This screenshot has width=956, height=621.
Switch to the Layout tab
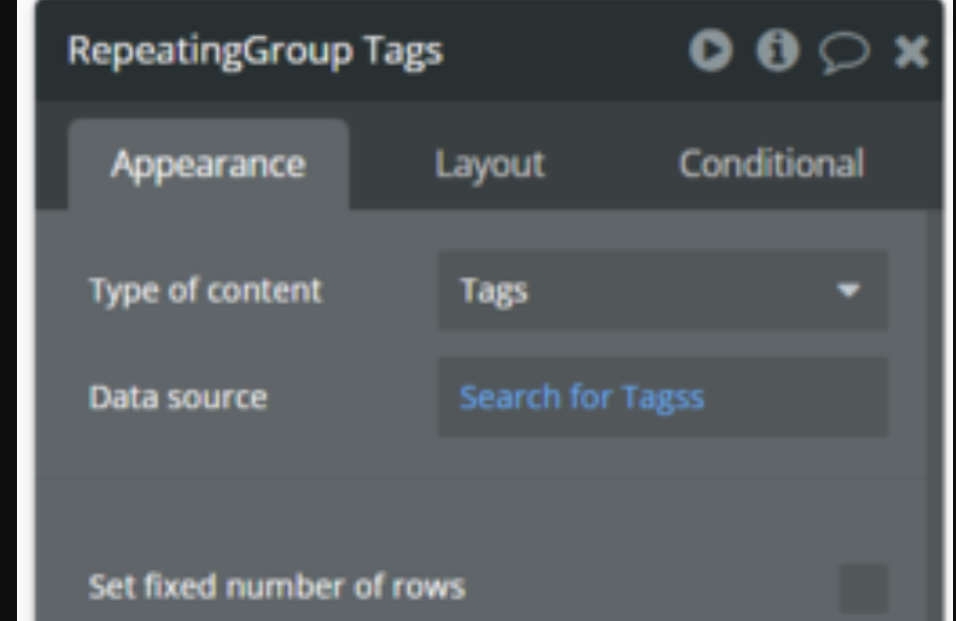point(489,165)
